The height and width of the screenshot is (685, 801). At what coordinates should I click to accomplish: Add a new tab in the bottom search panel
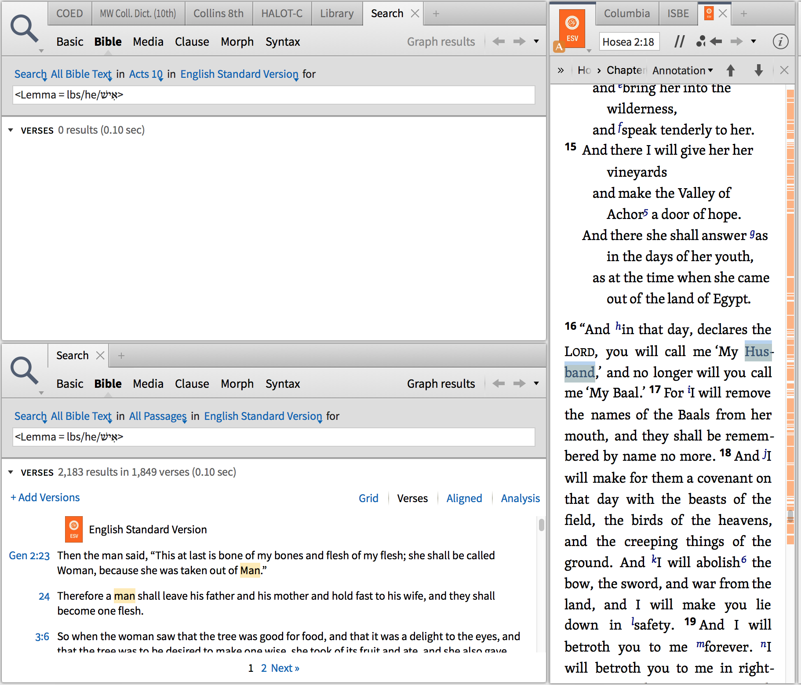(x=121, y=355)
